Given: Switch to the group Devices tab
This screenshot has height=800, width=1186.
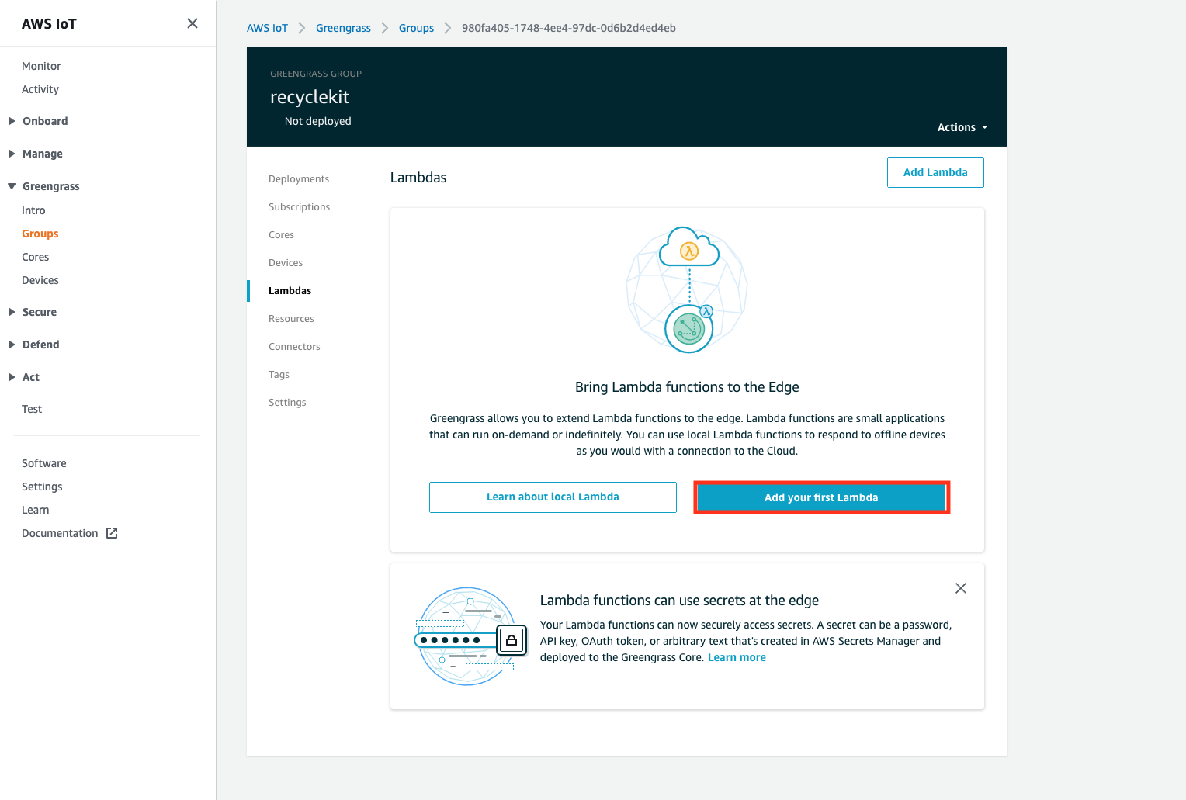Looking at the screenshot, I should click(286, 263).
